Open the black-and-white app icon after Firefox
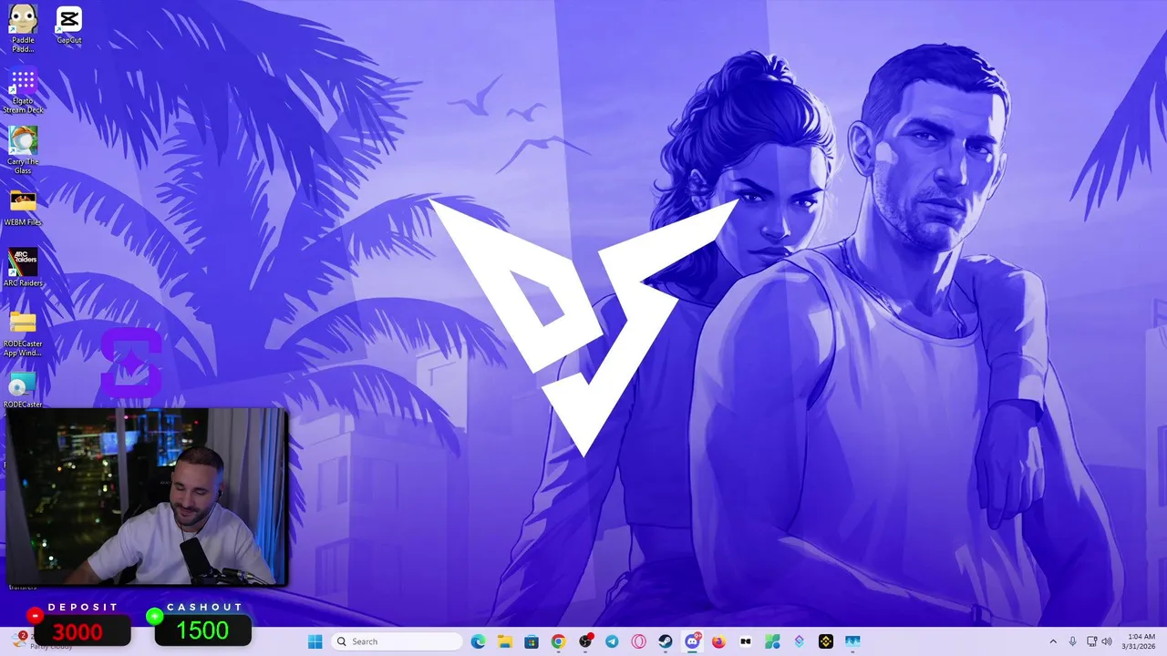1167x656 pixels. 746,641
